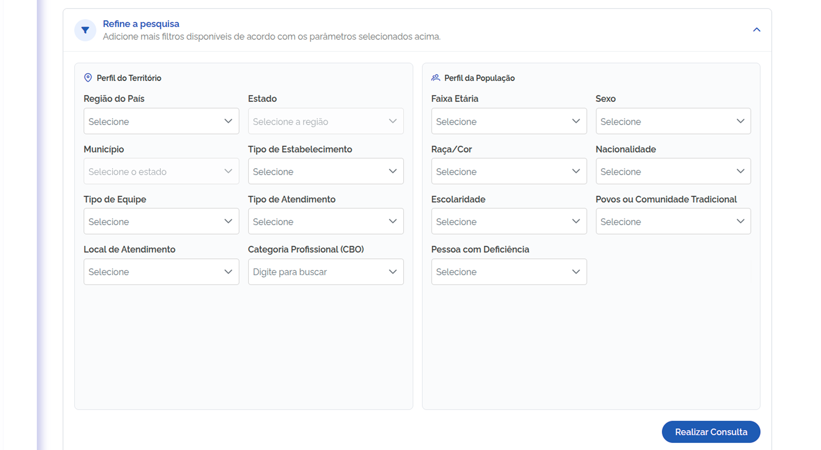Open the Estado dropdown
This screenshot has width=821, height=450.
point(326,121)
